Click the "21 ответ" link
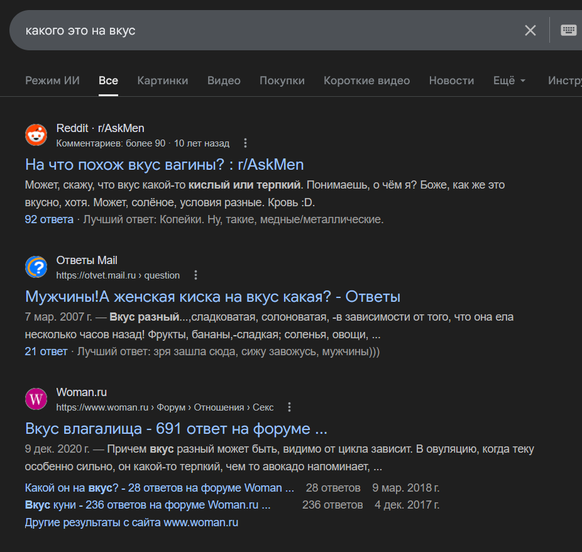The image size is (582, 552). click(46, 351)
